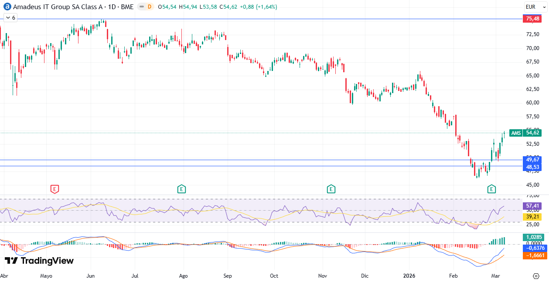This screenshot has width=549, height=282.
Task: Expand the collapsed indicators legend showing 6
Action: coord(10,18)
